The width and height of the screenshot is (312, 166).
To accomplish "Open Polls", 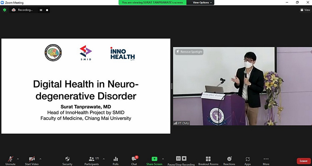I will [x=115, y=161].
